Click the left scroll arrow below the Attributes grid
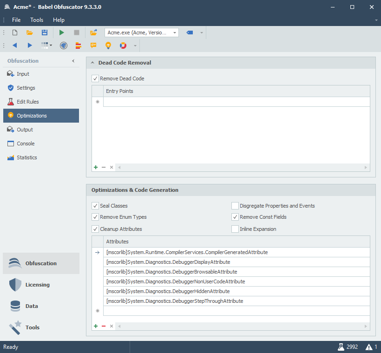Viewport: 381px width, 353px height. tap(119, 326)
